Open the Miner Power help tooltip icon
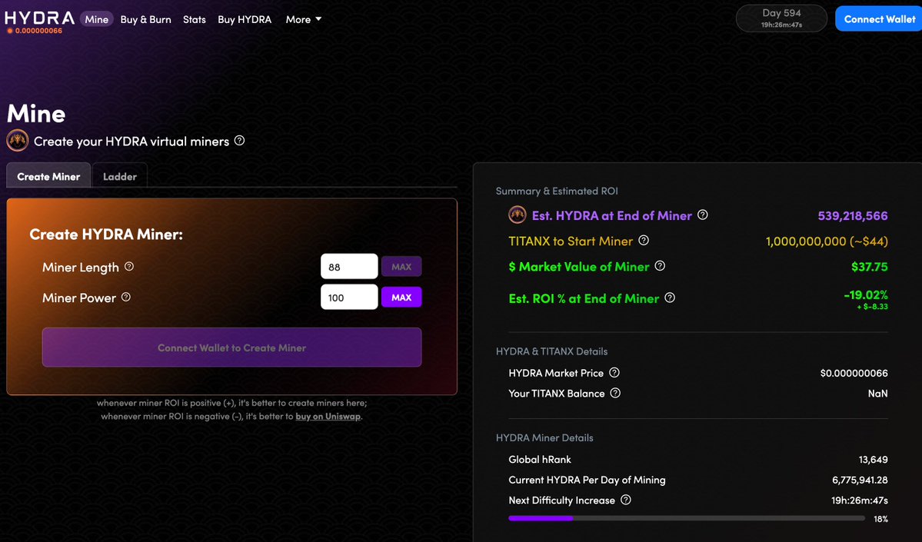Screen dimensions: 922x542 (126, 297)
